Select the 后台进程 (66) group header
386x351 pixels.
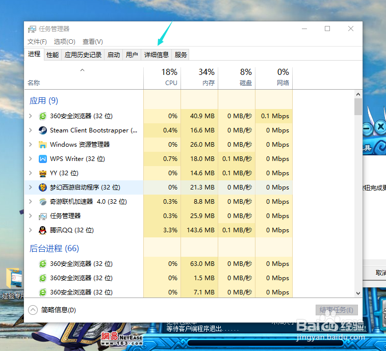click(x=54, y=249)
